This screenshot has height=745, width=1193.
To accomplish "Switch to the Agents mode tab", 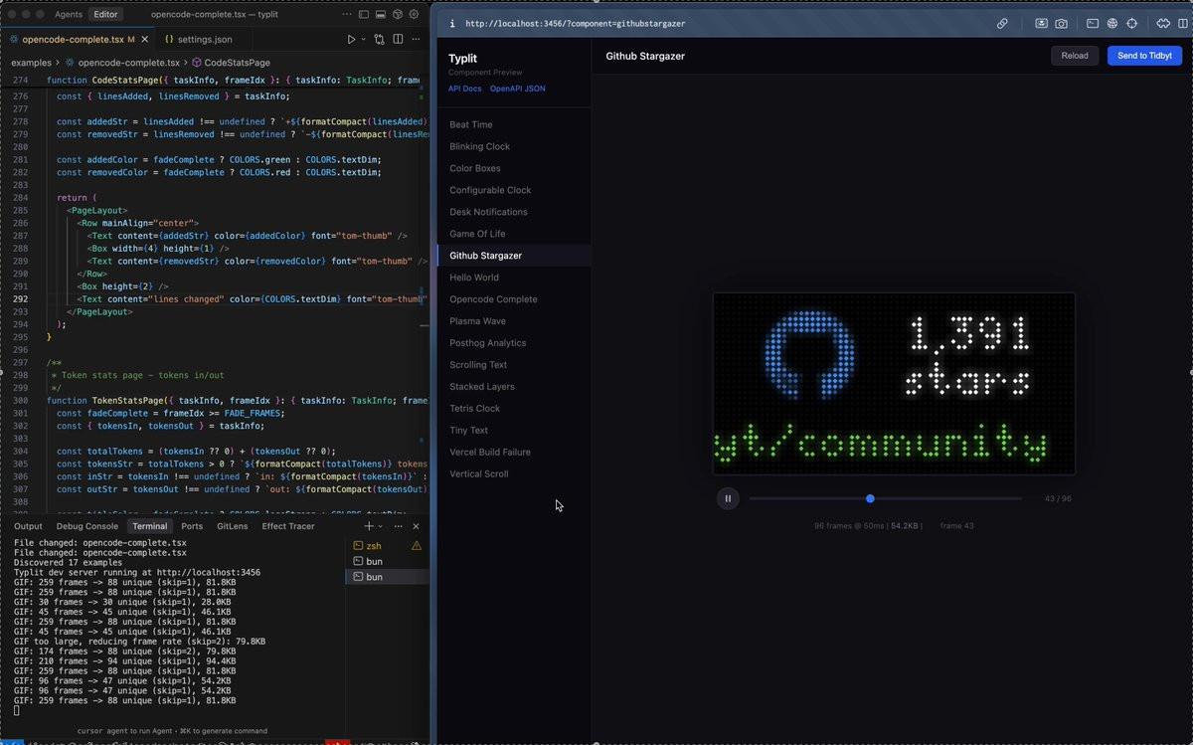I will [69, 15].
